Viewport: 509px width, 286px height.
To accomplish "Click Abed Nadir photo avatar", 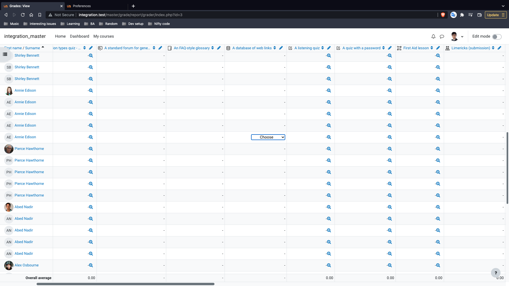I will click(9, 207).
